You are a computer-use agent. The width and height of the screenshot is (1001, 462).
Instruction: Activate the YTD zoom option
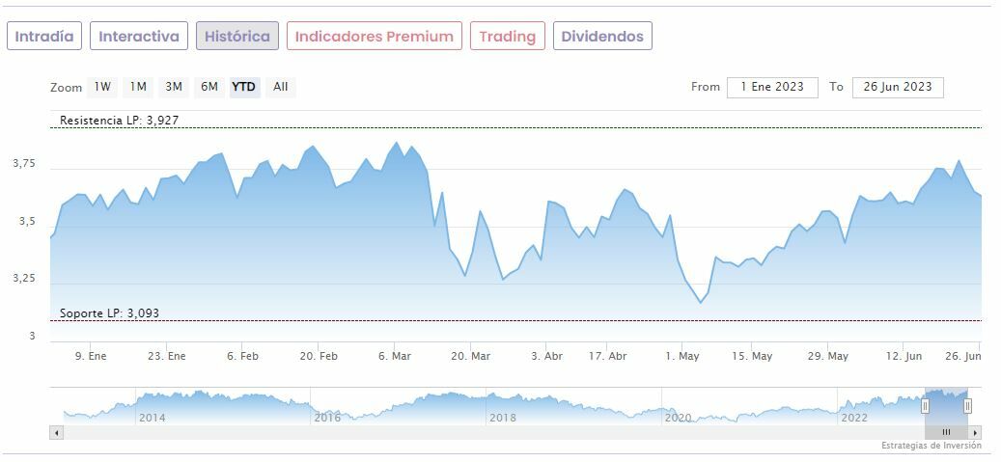pos(244,87)
